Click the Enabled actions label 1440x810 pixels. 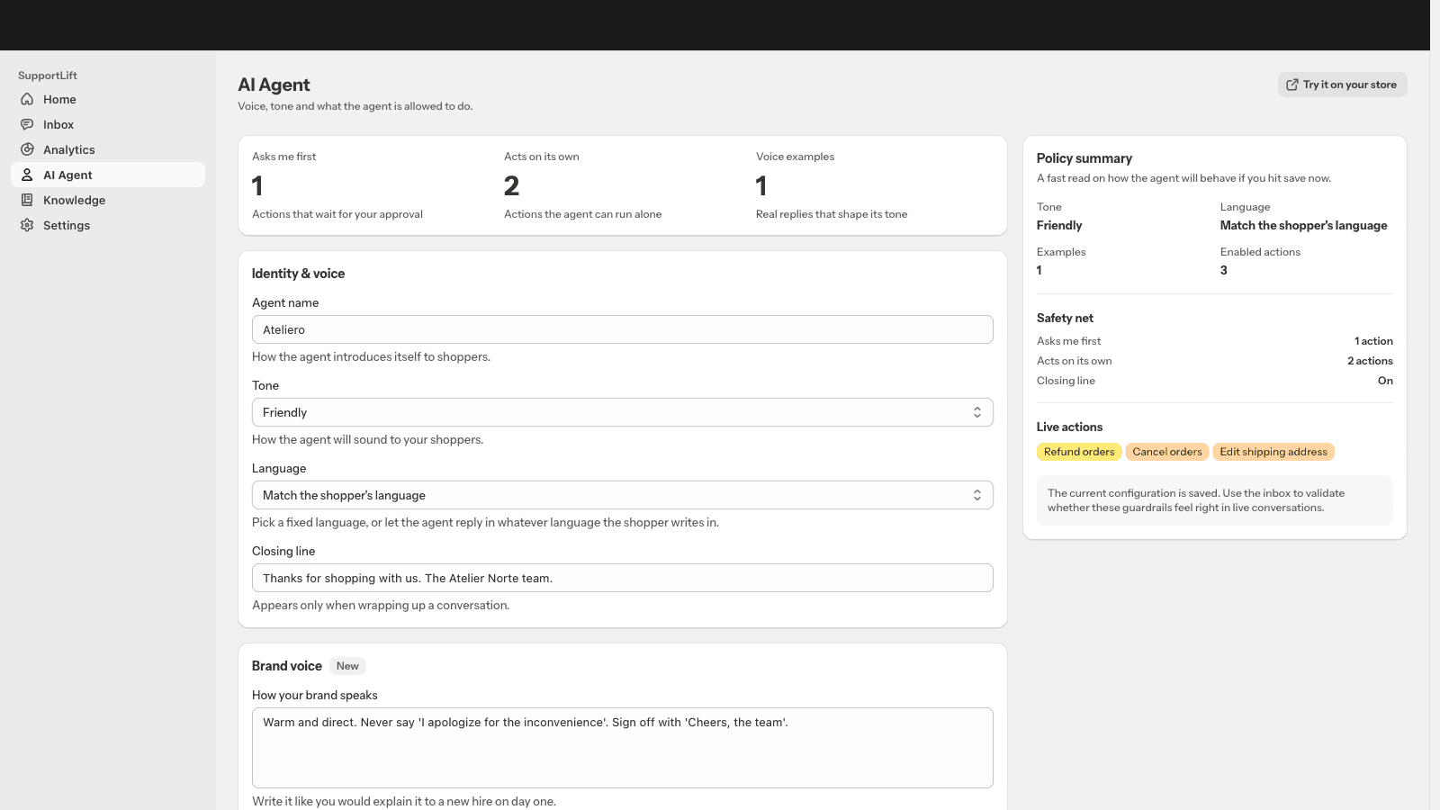pyautogui.click(x=1260, y=252)
